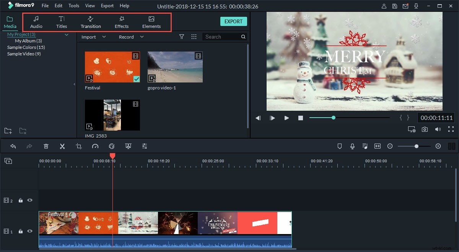Delete the selected clip with the trash icon

(x=46, y=146)
